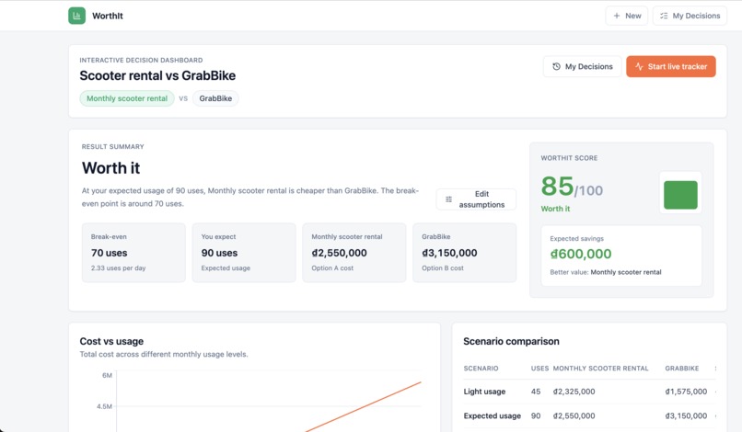Viewport: 742px width, 432px height.
Task: Click the New button in header
Action: pos(627,16)
